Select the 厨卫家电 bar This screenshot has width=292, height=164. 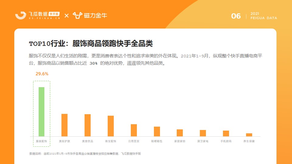point(203,133)
